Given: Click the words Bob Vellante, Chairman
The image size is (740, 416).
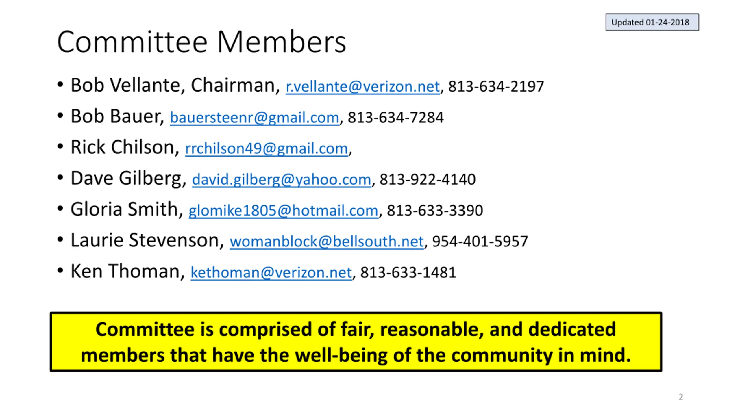Looking at the screenshot, I should pos(173,85).
